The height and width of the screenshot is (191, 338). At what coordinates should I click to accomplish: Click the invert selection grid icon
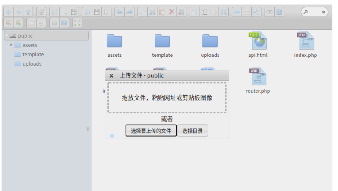click(x=256, y=12)
